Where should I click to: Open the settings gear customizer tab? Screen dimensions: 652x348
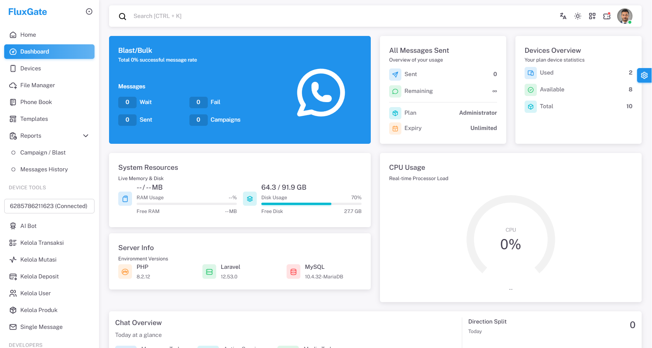click(x=644, y=75)
